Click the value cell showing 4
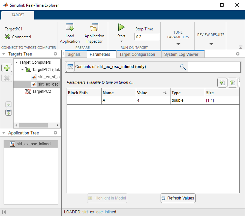Image resolution: width=245 pixels, height=216 pixels. point(153,100)
